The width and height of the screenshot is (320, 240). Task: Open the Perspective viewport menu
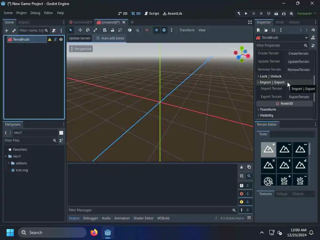(x=81, y=49)
